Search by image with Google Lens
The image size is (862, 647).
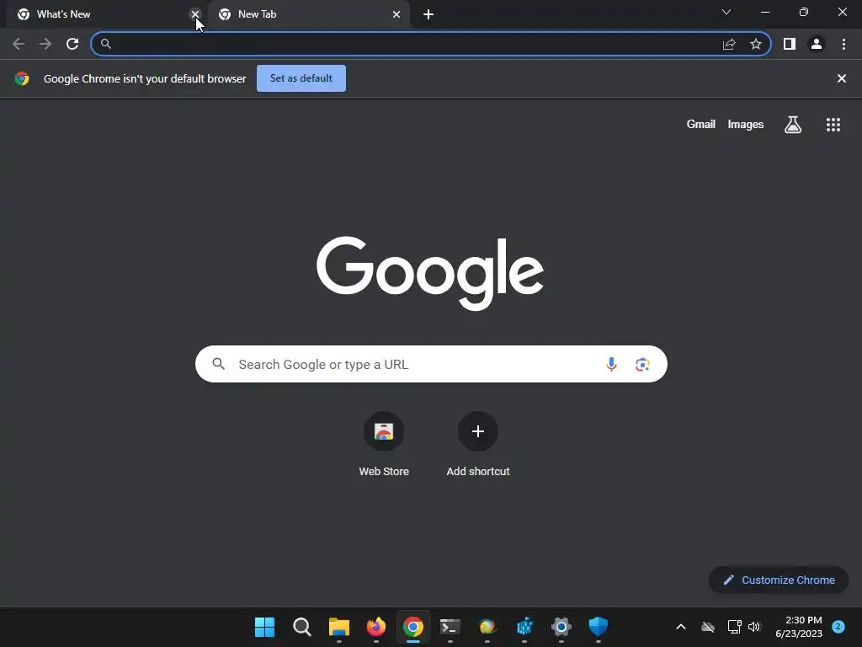[642, 364]
